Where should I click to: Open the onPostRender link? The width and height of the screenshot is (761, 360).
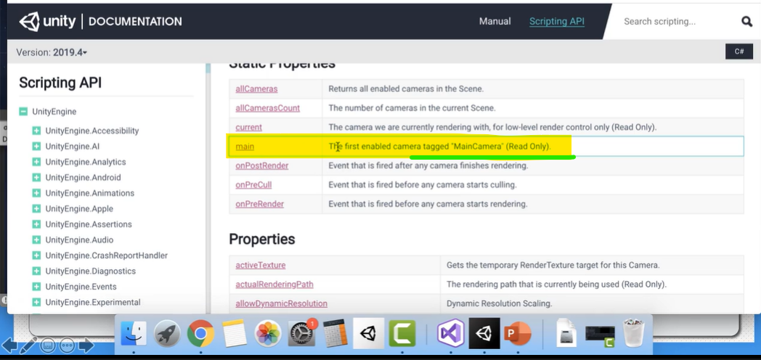click(x=261, y=165)
